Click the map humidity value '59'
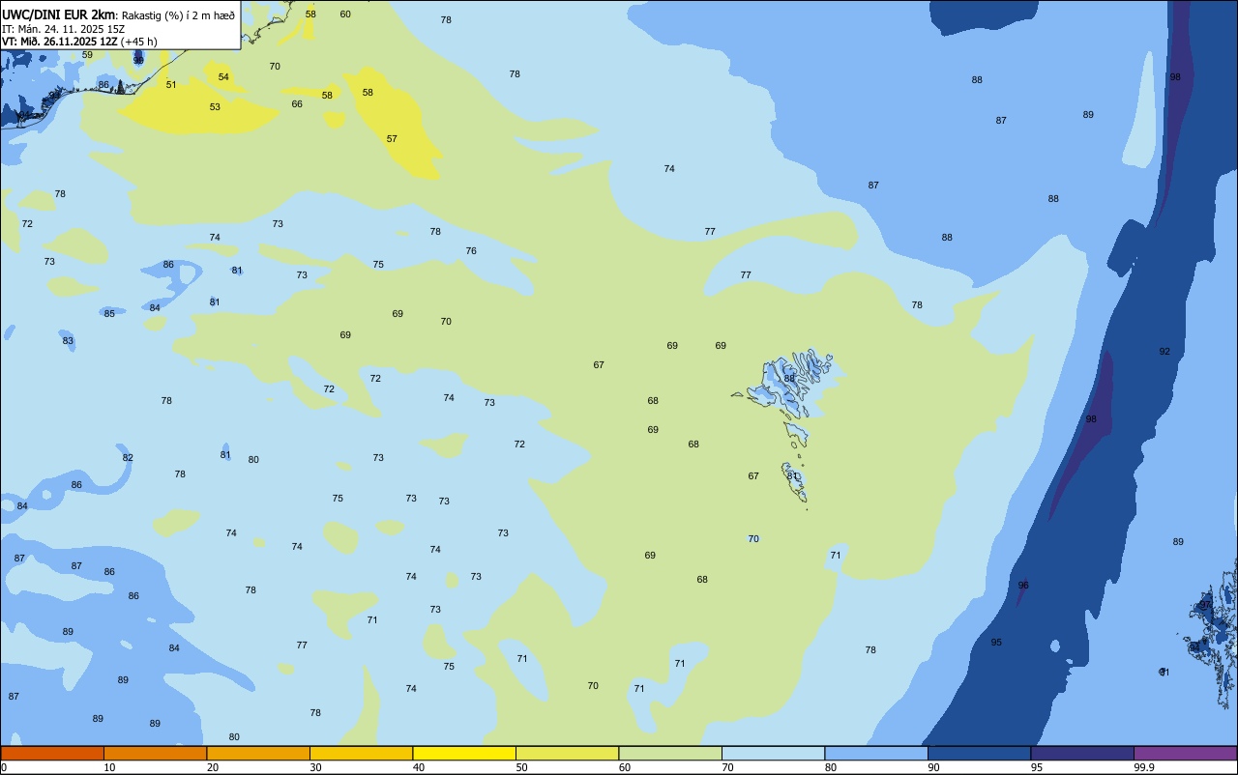The width and height of the screenshot is (1238, 775). (x=87, y=55)
